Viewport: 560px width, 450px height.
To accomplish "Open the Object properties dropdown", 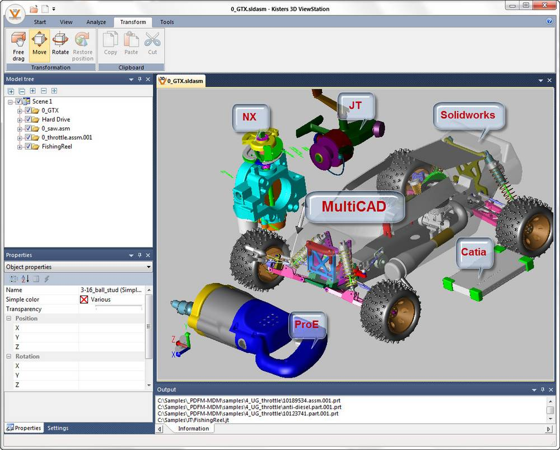I will (x=148, y=268).
